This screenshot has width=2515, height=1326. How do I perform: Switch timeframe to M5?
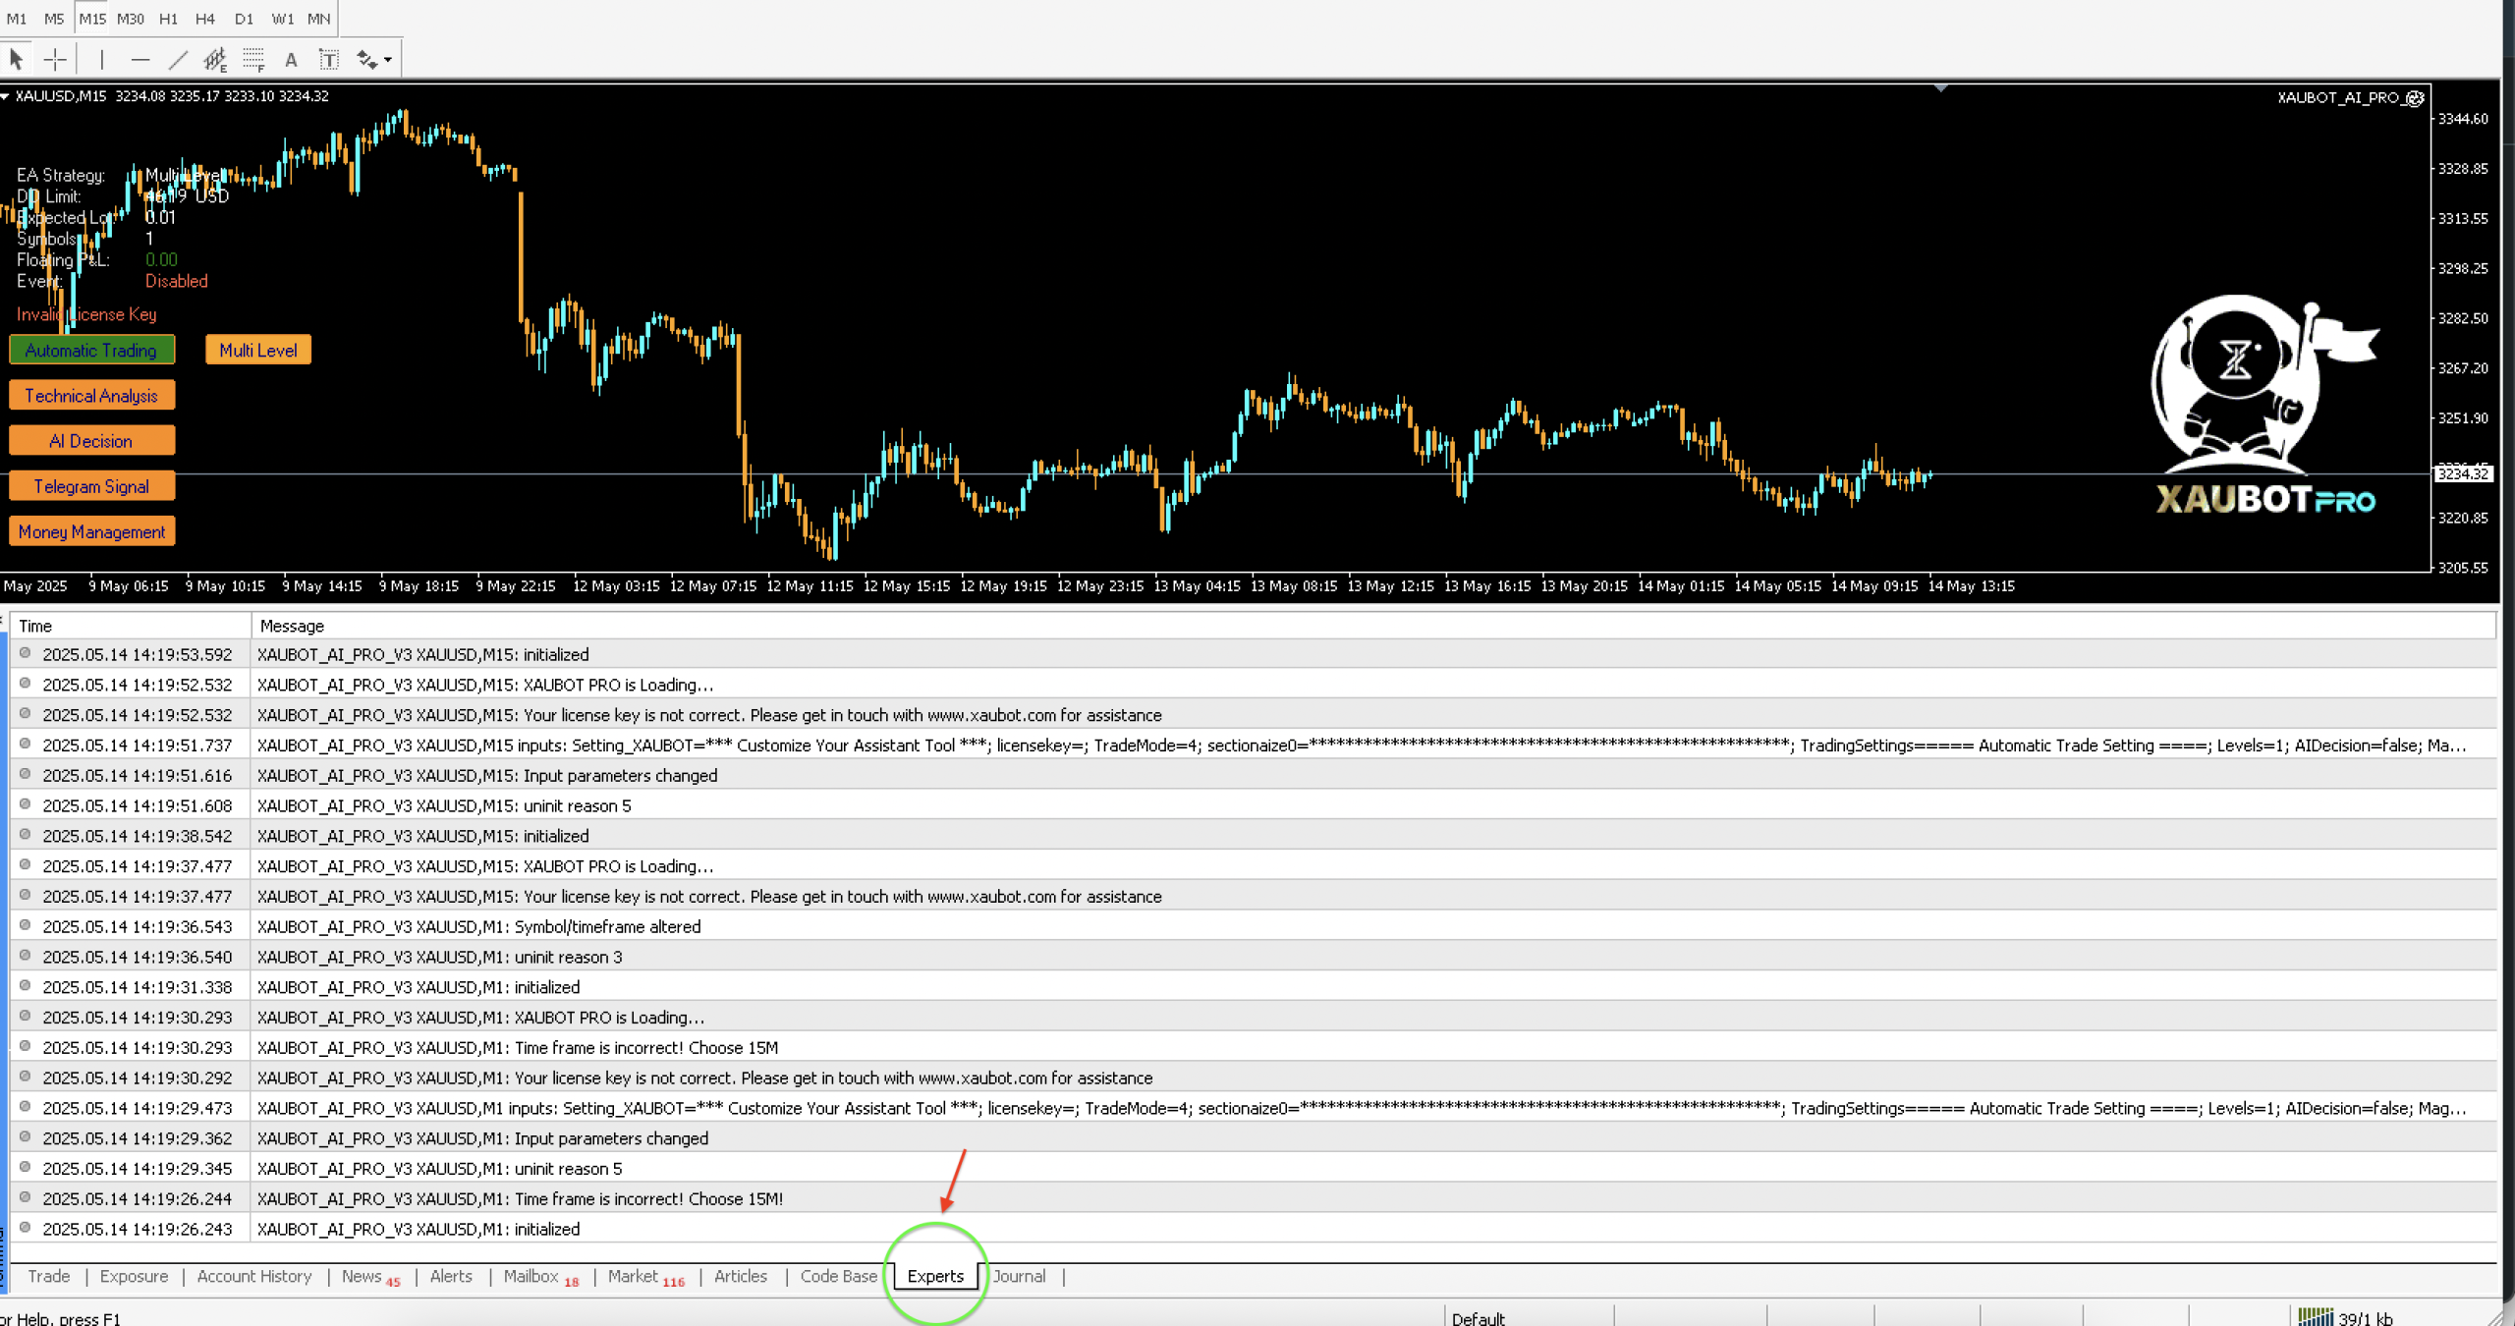[x=54, y=19]
